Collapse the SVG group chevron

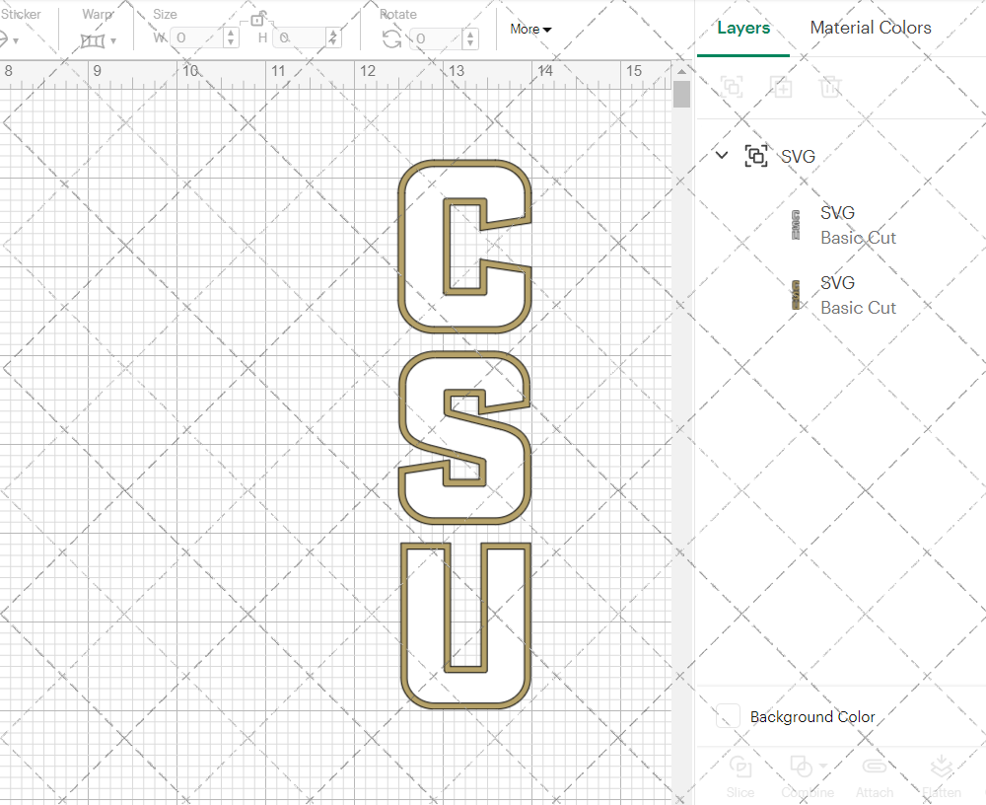coord(722,155)
